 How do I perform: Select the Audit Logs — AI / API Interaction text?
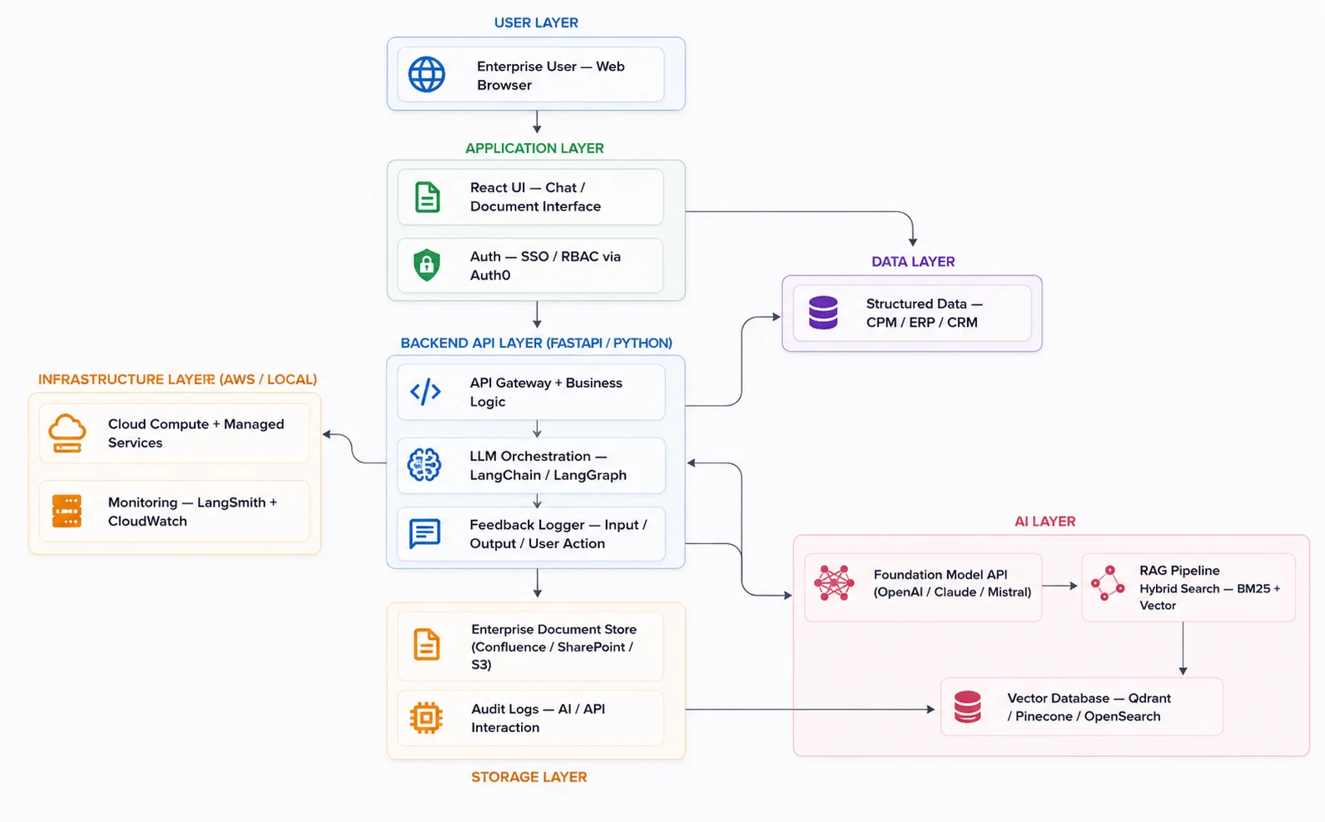[538, 718]
